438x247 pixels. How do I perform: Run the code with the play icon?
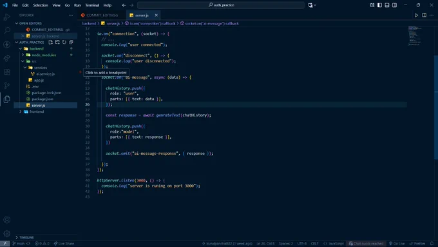[x=416, y=15]
